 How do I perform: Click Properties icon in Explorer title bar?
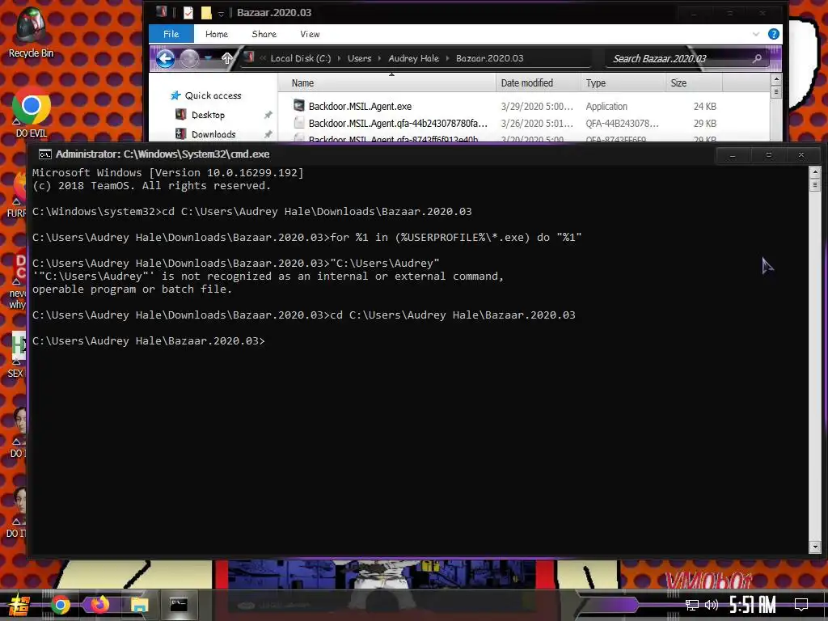(188, 13)
